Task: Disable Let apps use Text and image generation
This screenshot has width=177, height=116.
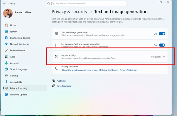Action: (x=162, y=45)
